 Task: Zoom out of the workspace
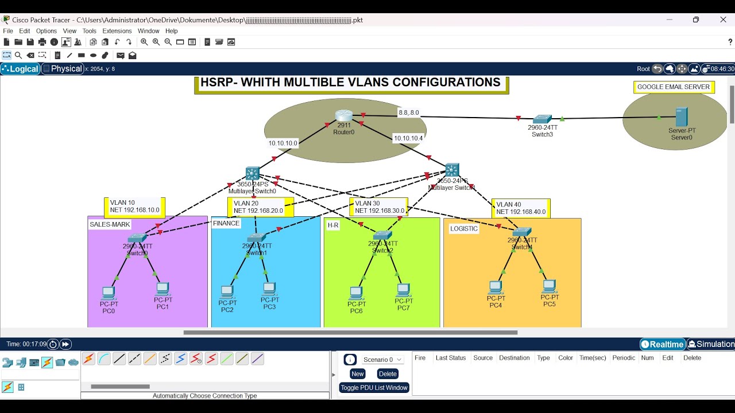tap(168, 42)
